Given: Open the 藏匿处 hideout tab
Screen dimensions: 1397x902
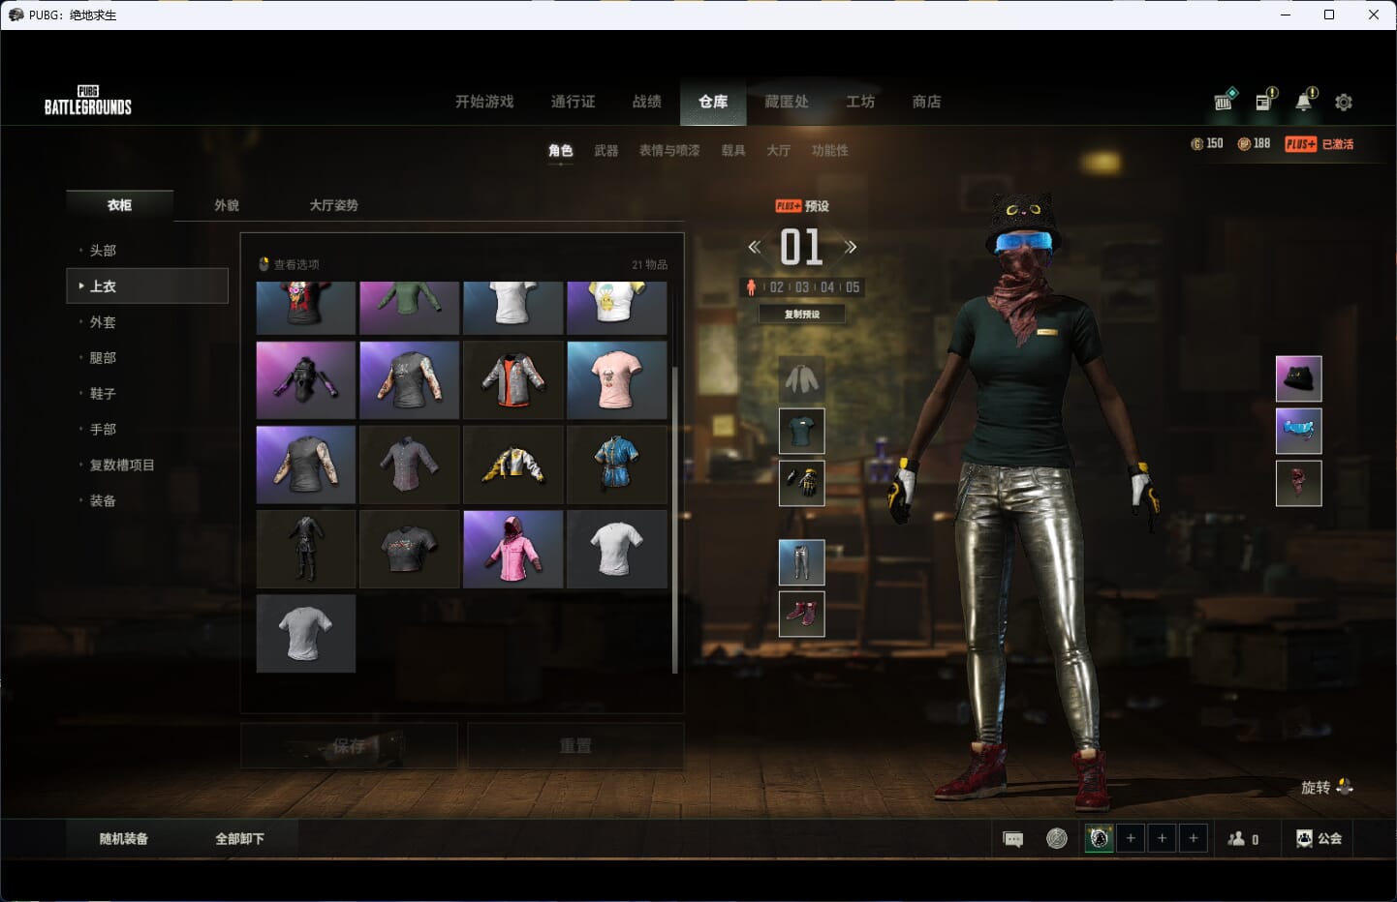Looking at the screenshot, I should click(x=787, y=102).
